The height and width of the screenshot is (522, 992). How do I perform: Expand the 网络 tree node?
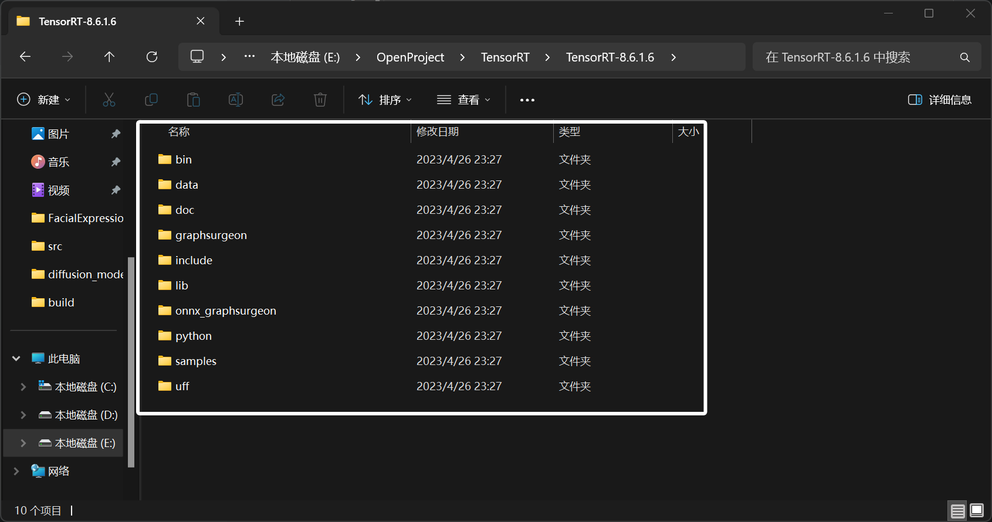point(16,471)
